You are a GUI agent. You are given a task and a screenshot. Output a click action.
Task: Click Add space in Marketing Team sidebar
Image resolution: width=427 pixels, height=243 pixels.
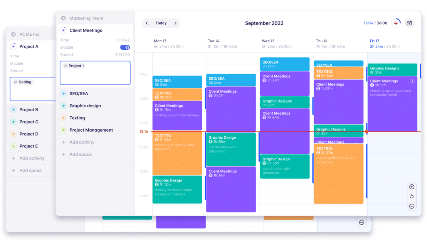(x=80, y=154)
